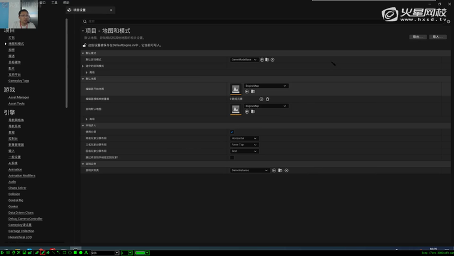Click the arrow icon under editor startup map
This screenshot has width=454, height=256.
pyautogui.click(x=247, y=92)
